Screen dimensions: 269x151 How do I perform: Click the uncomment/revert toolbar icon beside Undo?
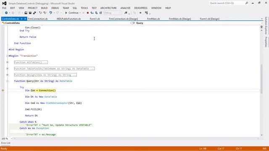(x=45, y=13)
